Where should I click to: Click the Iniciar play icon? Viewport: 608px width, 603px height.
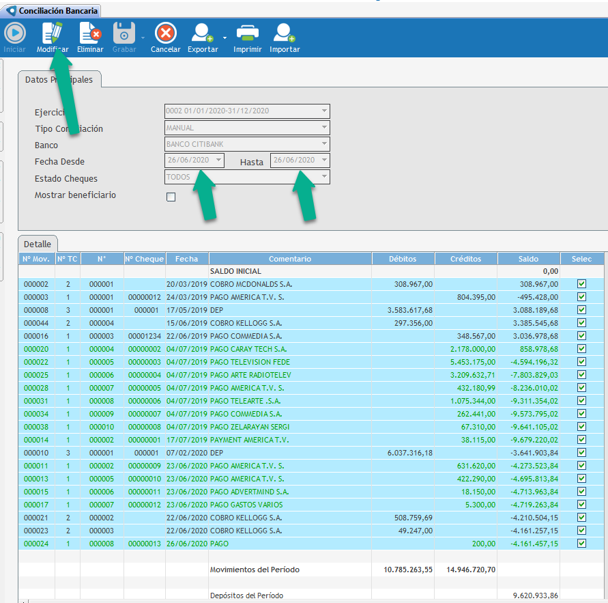(x=14, y=33)
